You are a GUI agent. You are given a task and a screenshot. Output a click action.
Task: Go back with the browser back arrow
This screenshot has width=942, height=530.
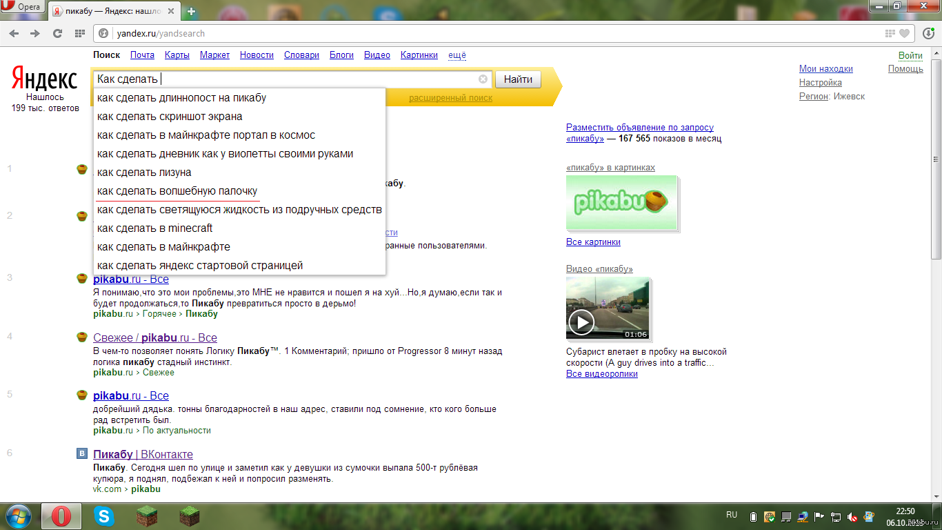[14, 33]
